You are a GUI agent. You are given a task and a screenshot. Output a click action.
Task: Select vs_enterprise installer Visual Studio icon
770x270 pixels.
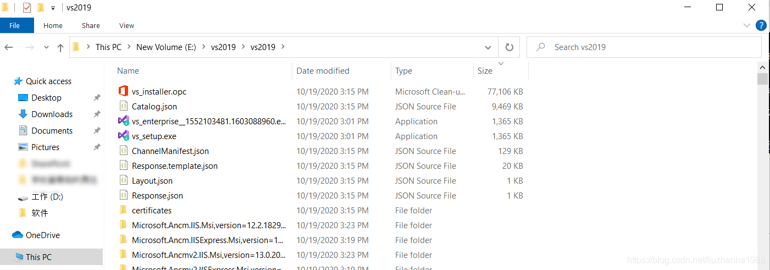pyautogui.click(x=123, y=121)
